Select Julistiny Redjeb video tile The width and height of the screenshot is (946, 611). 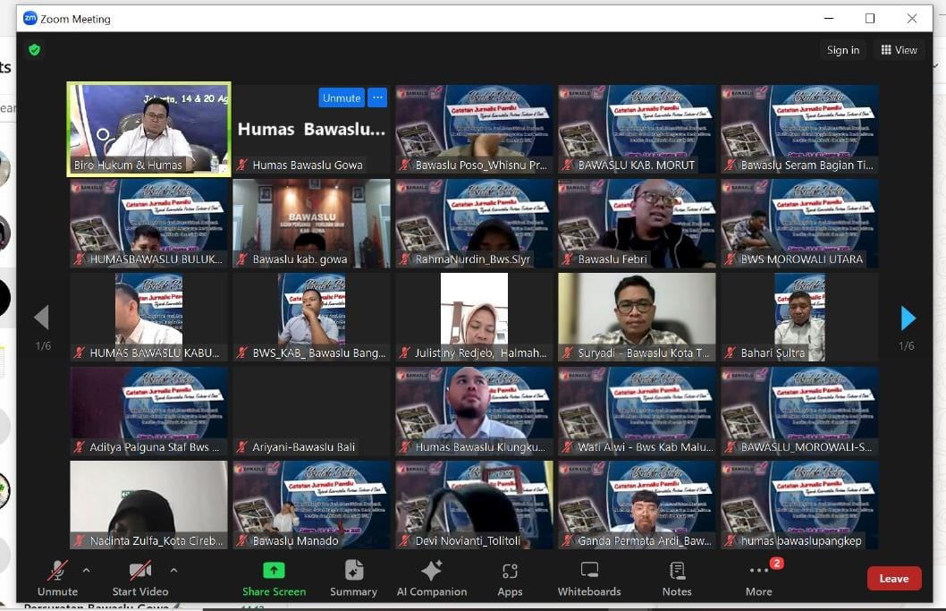click(x=474, y=317)
